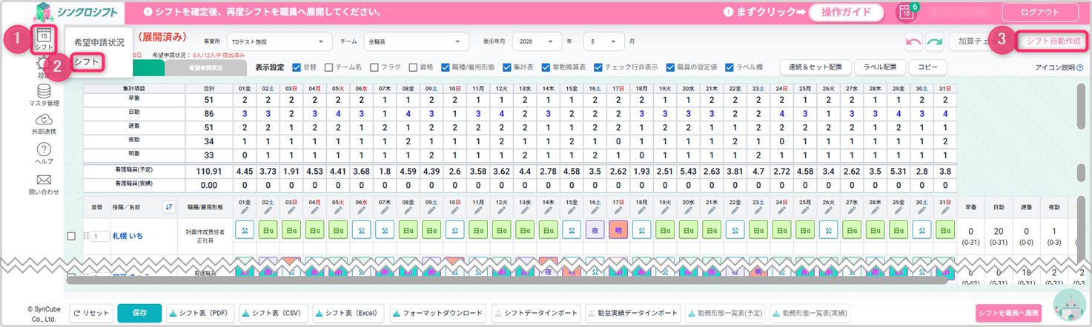
Task: Open the チーム 全職員 dropdown
Action: [417, 41]
